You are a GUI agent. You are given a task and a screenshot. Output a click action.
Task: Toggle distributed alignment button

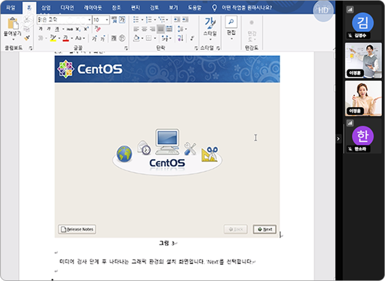pos(169,29)
